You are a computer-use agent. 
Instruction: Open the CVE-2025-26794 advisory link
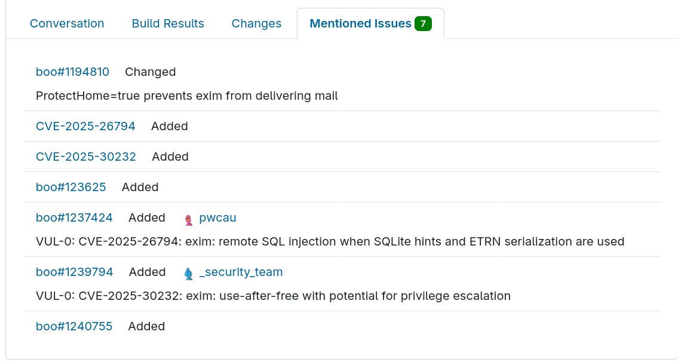point(85,126)
